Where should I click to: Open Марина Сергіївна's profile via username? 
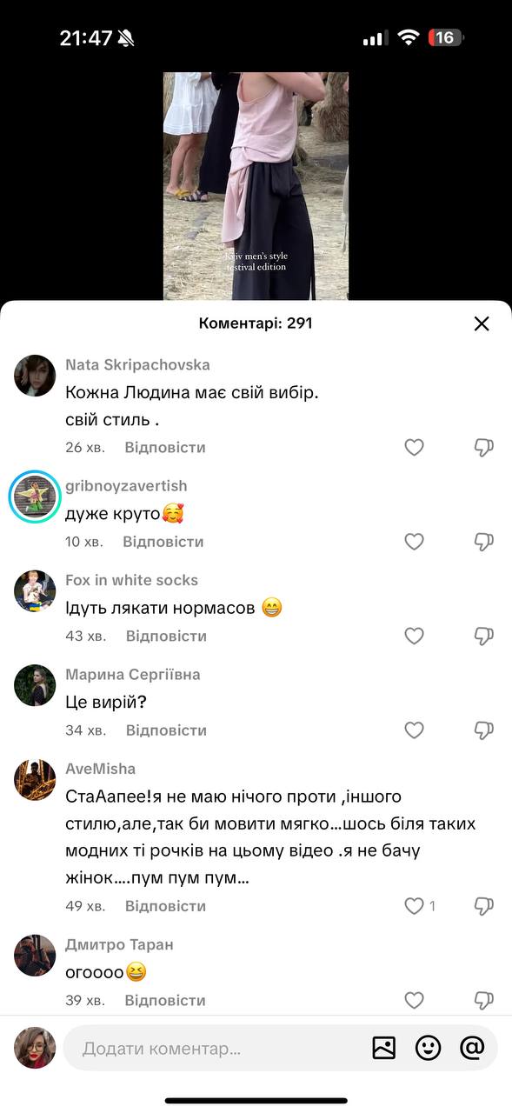tap(133, 675)
